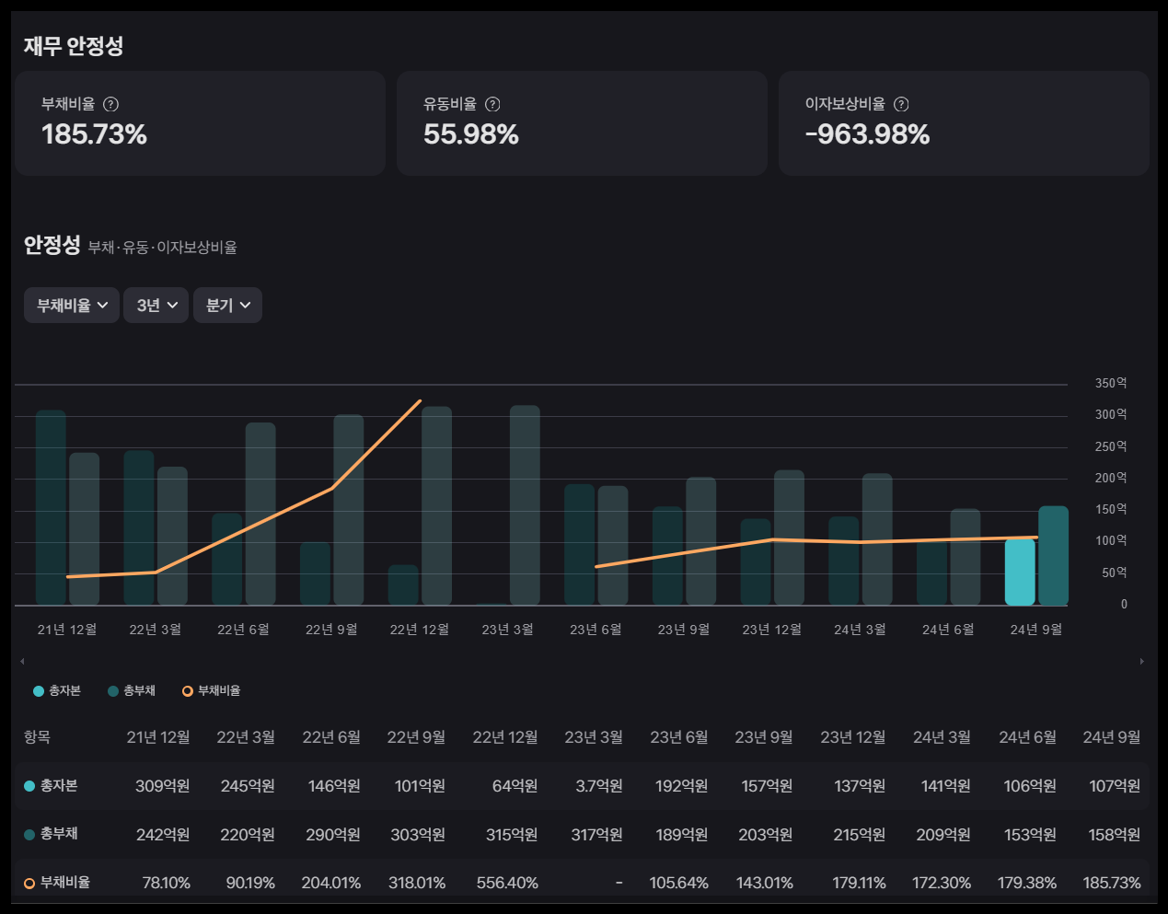This screenshot has width=1168, height=914.
Task: Open the 유동비율 help tooltip icon
Action: coord(492,104)
